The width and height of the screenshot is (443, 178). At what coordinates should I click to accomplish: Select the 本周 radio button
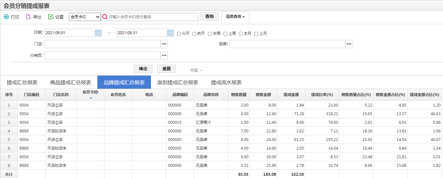[210, 33]
